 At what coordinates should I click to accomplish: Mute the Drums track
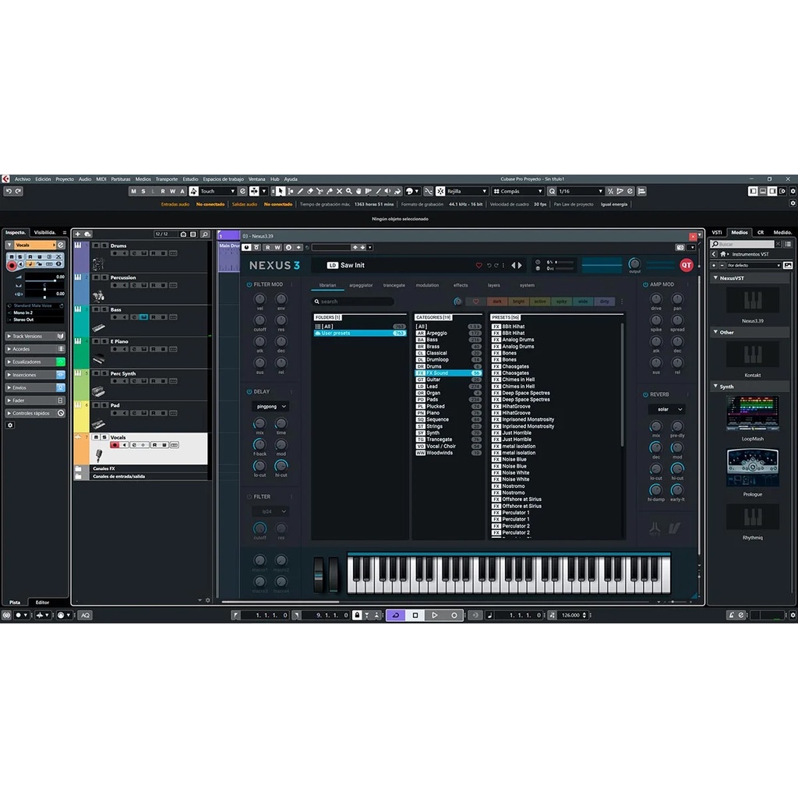pos(96,245)
